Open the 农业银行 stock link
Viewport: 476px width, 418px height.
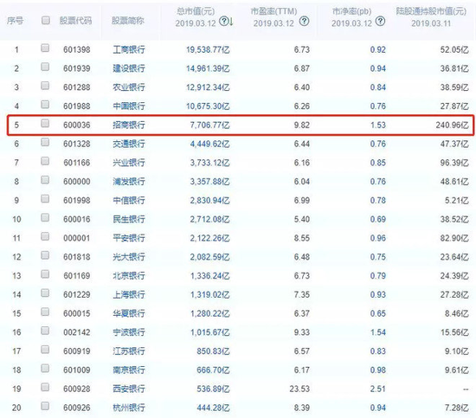(x=129, y=87)
